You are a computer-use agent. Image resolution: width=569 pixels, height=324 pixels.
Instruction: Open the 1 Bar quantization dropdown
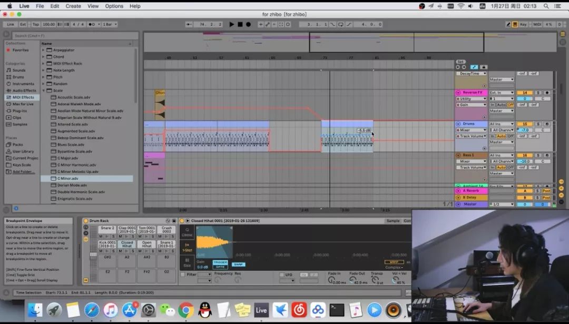tap(110, 24)
